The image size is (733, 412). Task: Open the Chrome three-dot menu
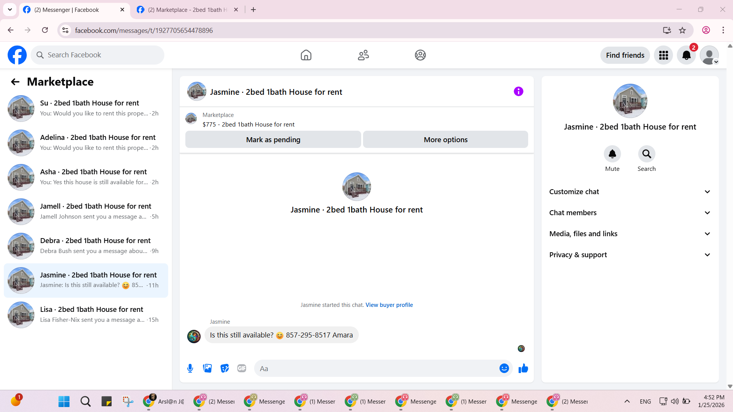pyautogui.click(x=723, y=30)
